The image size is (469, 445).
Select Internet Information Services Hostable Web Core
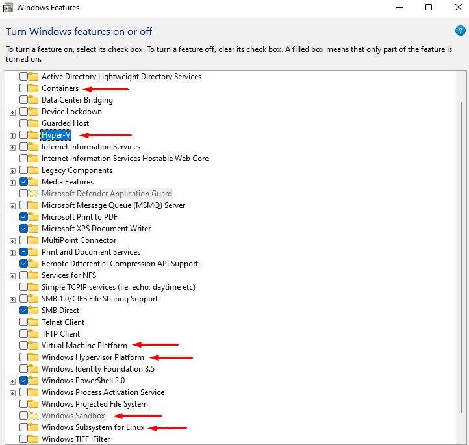coord(125,159)
